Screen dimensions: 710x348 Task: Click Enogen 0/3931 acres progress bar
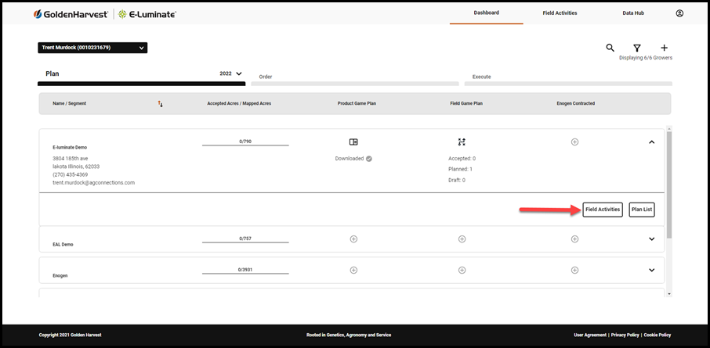[x=245, y=271]
